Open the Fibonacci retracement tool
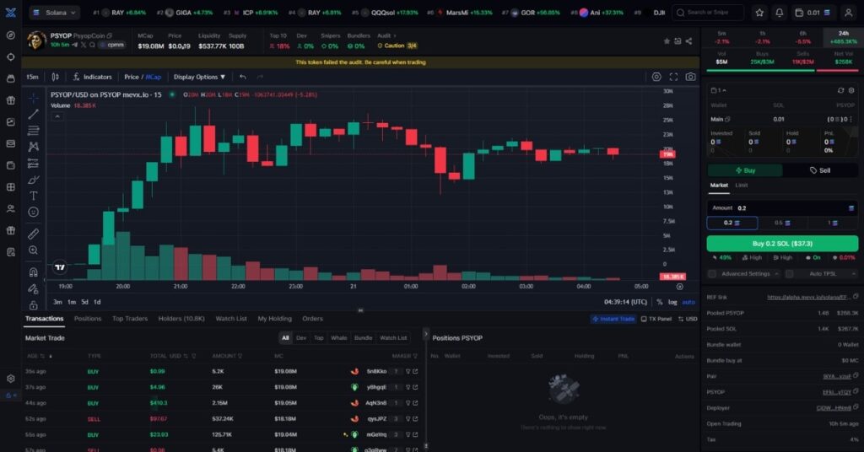 (x=34, y=131)
